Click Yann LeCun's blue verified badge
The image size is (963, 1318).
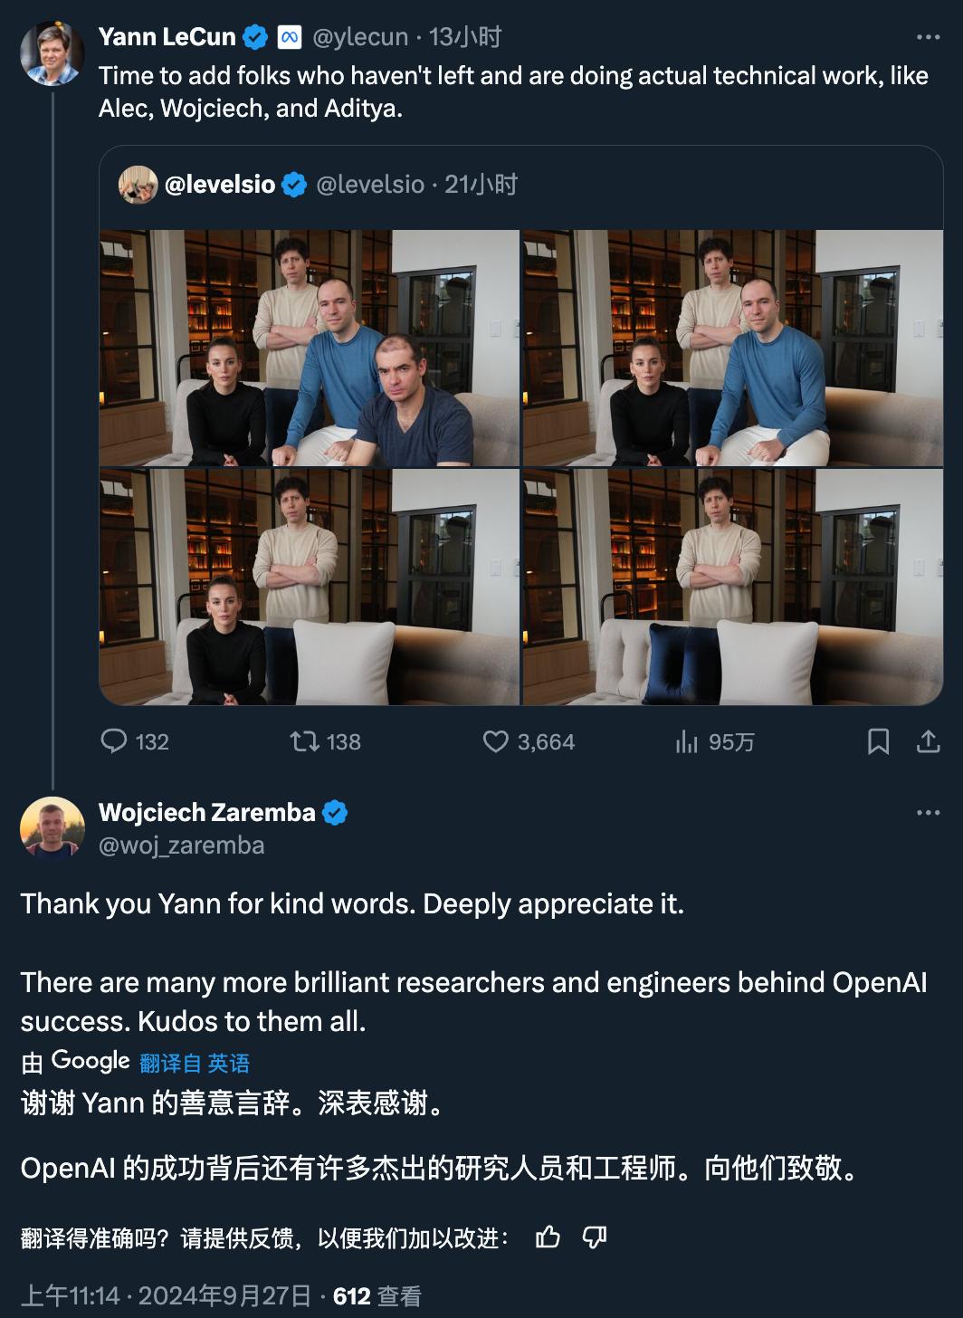click(256, 37)
